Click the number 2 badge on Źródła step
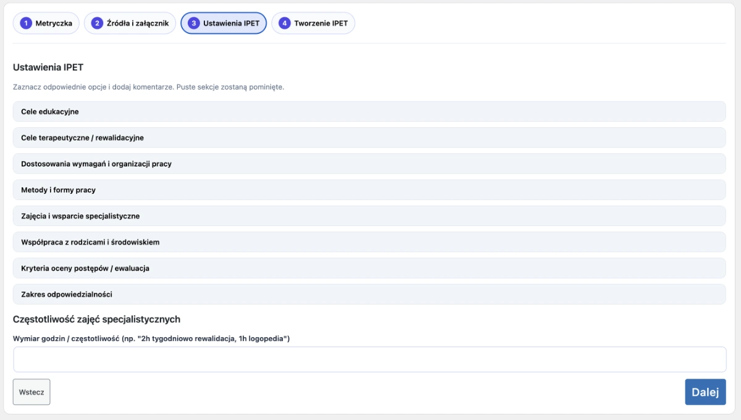Viewport: 741px width, 420px height. pos(97,23)
